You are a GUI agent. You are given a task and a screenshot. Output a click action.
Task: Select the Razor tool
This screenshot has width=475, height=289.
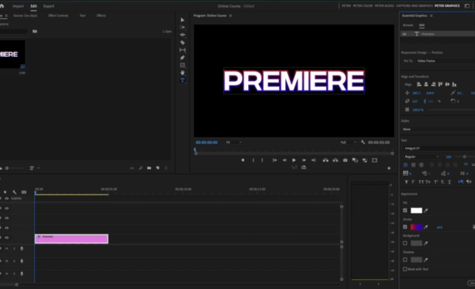pyautogui.click(x=182, y=43)
